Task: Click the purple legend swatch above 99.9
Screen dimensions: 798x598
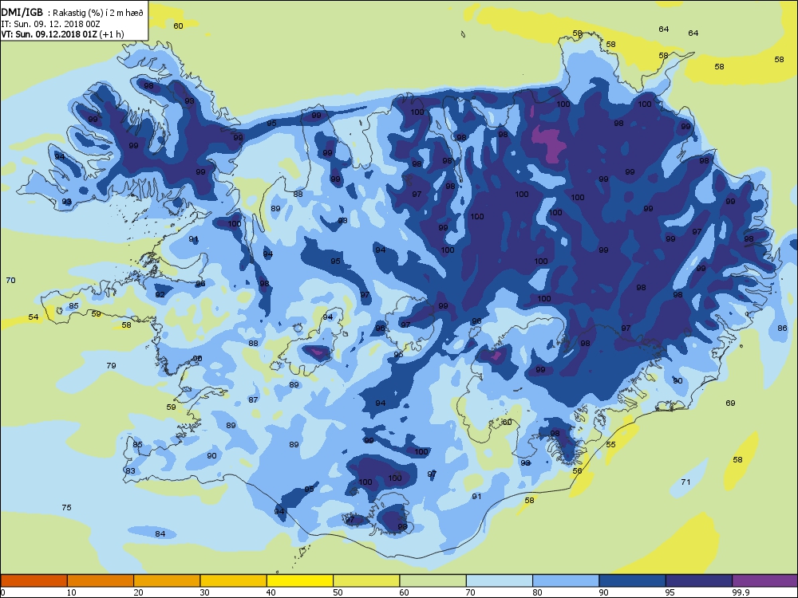Action: [x=765, y=580]
